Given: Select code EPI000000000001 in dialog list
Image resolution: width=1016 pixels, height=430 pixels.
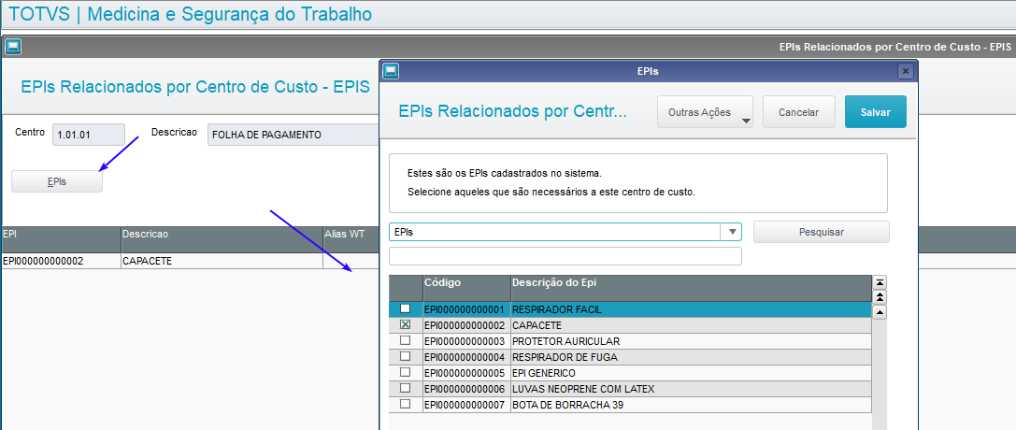Looking at the screenshot, I should (x=466, y=309).
